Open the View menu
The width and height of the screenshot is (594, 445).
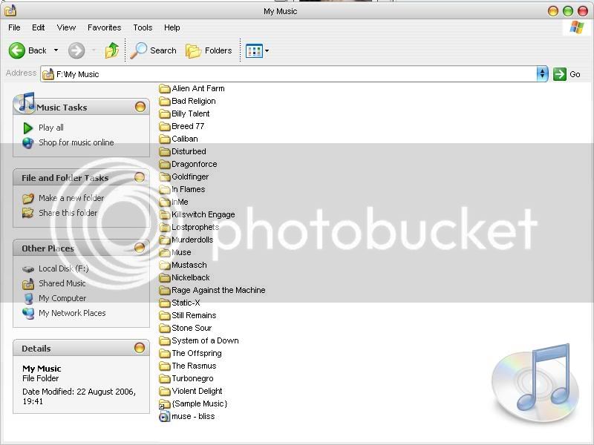[66, 27]
